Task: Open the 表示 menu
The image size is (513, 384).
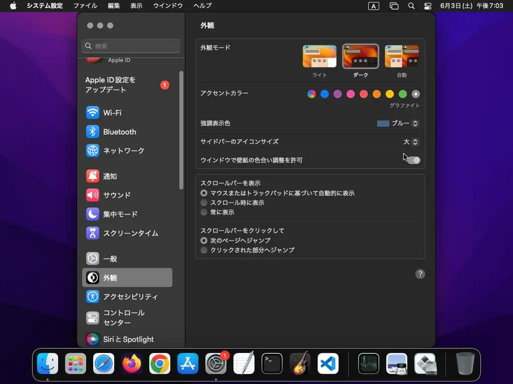Action: (x=136, y=6)
